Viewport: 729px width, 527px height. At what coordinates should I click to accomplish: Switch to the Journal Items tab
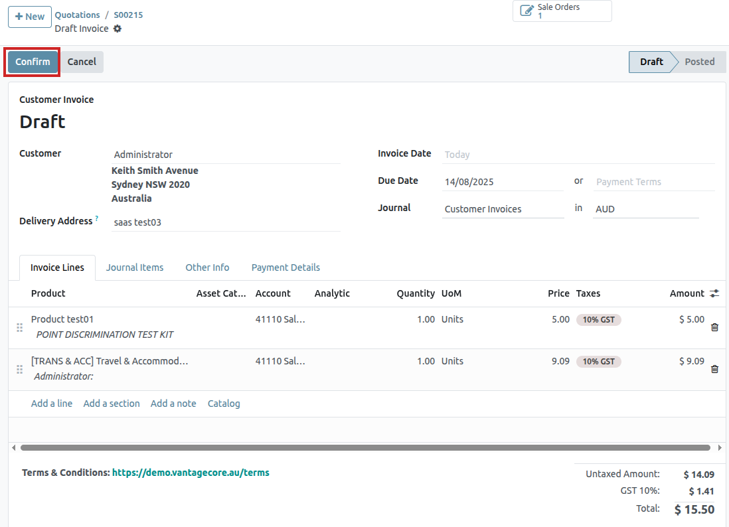click(135, 267)
